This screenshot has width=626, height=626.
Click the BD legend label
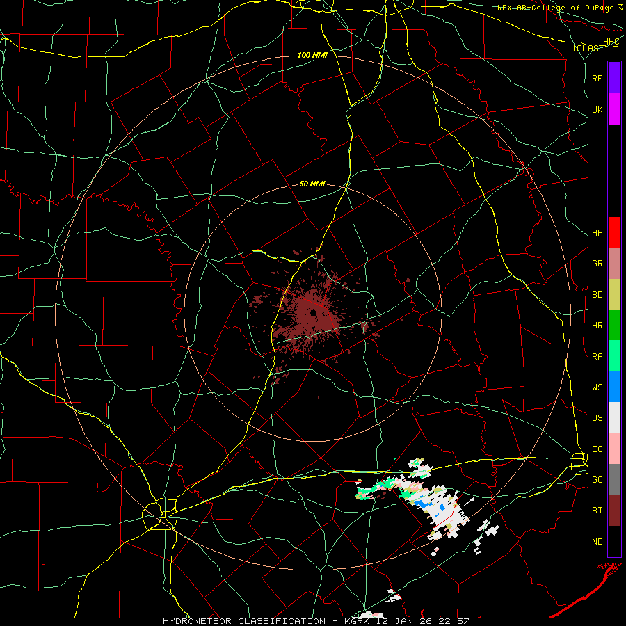597,295
